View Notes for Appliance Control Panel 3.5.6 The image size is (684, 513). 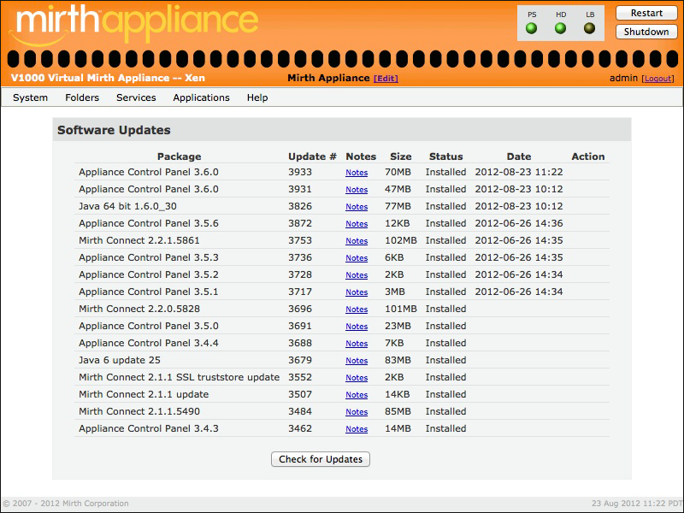[x=357, y=223]
